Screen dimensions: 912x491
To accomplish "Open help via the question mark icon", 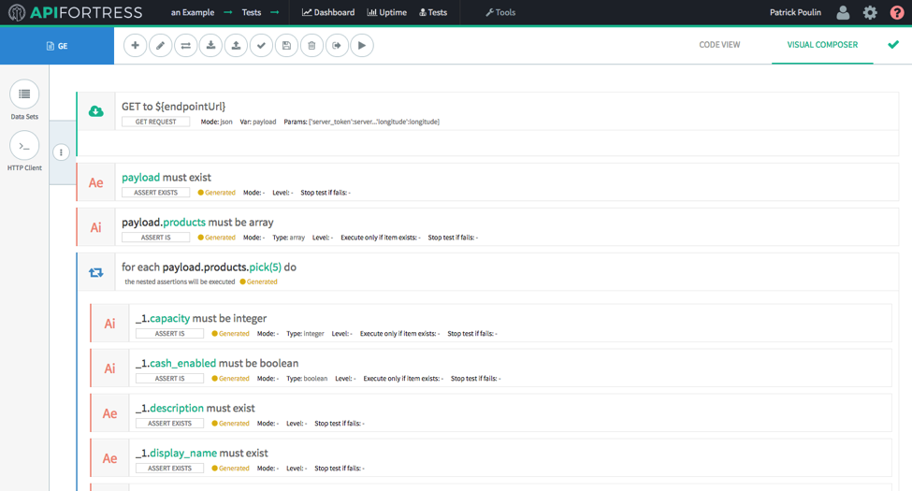I will coord(897,12).
